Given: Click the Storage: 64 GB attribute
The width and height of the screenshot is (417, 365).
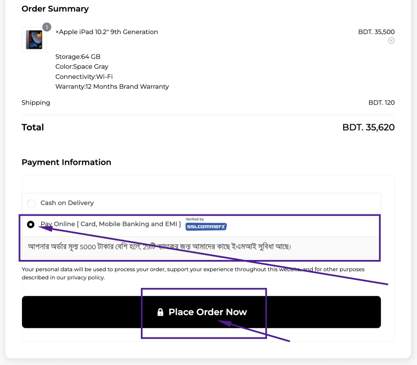Looking at the screenshot, I should click(78, 57).
